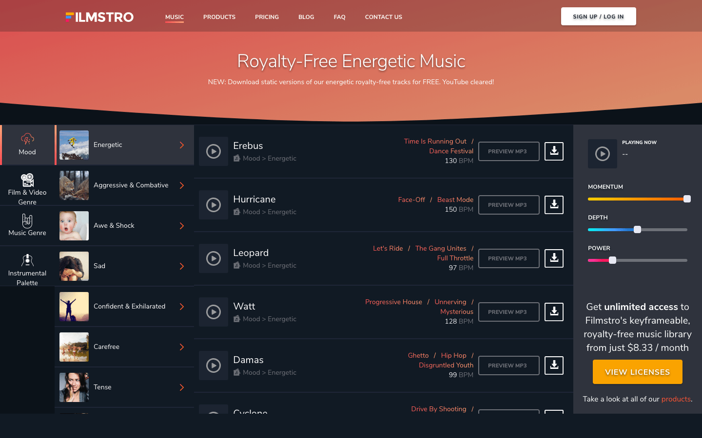Open the Music nav tab
This screenshot has width=702, height=438.
click(x=175, y=17)
